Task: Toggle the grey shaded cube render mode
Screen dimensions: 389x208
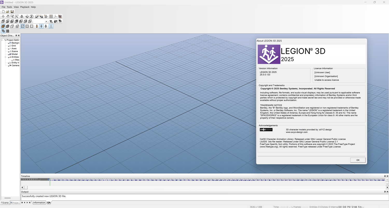Action: click(x=8, y=26)
